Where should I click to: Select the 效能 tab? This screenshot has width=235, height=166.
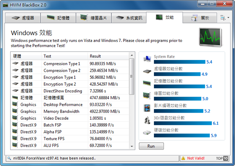(164, 17)
